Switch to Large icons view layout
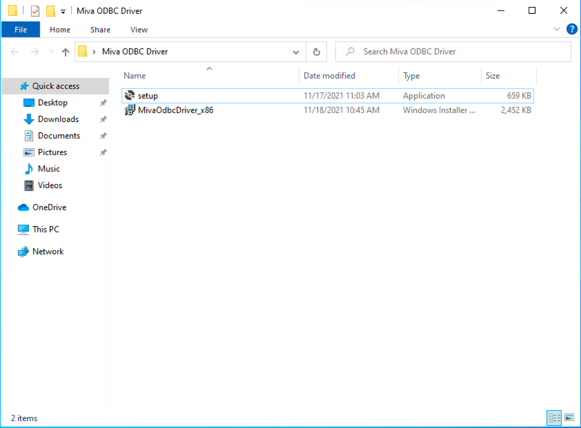 point(570,417)
